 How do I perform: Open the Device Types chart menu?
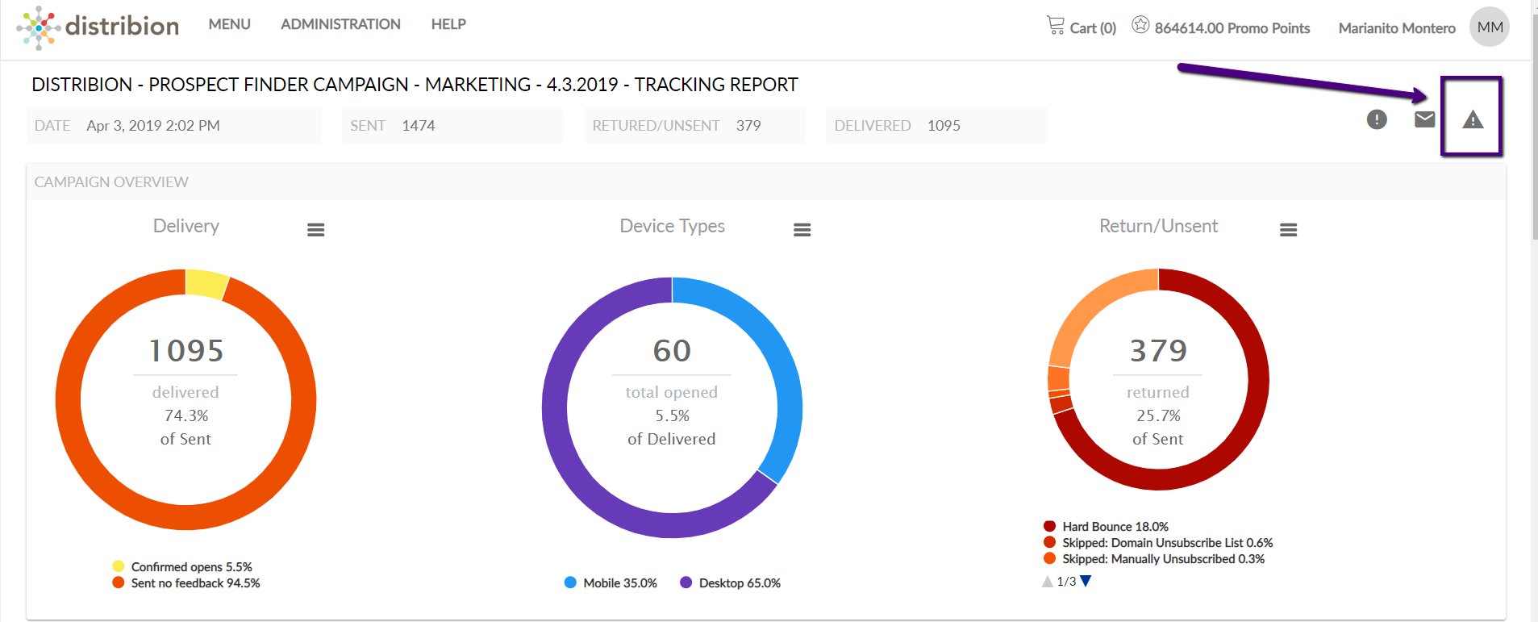tap(802, 230)
